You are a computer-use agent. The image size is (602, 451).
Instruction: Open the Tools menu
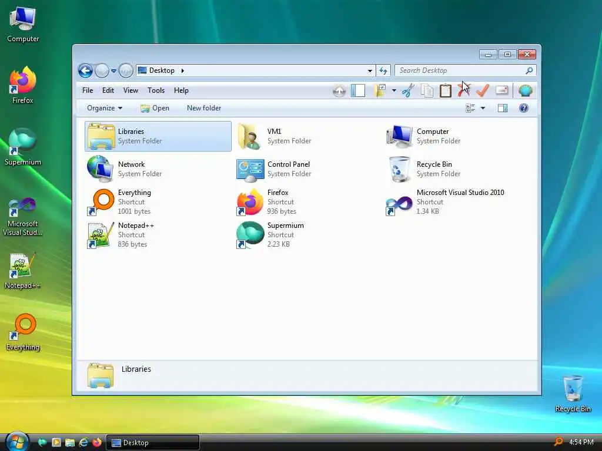pyautogui.click(x=156, y=90)
